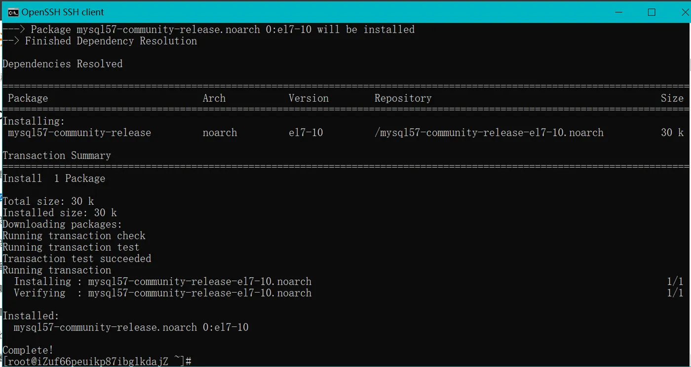Click the 'Running transaction check' line
691x367 pixels.
[x=74, y=236]
